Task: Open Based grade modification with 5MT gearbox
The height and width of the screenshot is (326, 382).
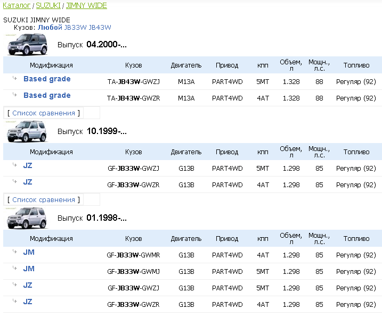Action: (47, 79)
